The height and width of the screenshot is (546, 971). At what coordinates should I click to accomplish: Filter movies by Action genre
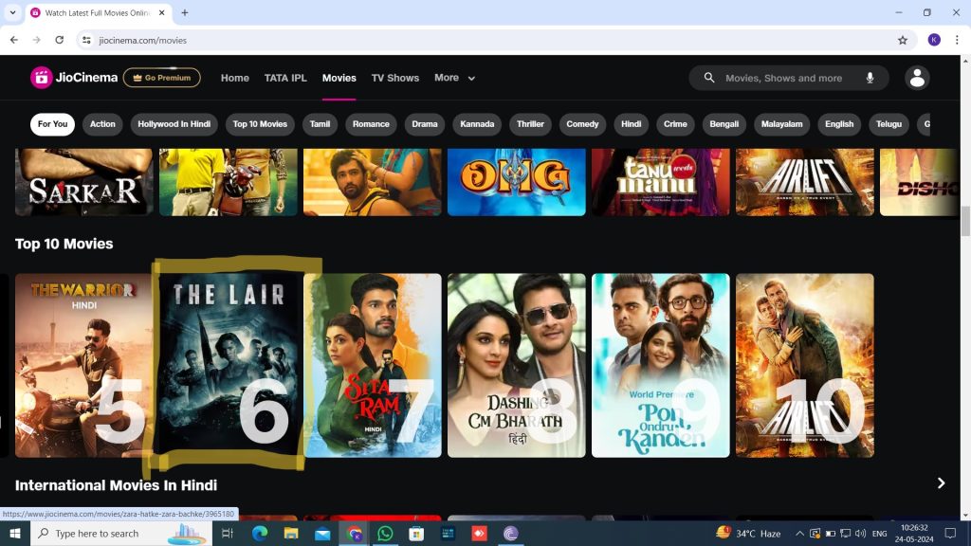(x=102, y=124)
